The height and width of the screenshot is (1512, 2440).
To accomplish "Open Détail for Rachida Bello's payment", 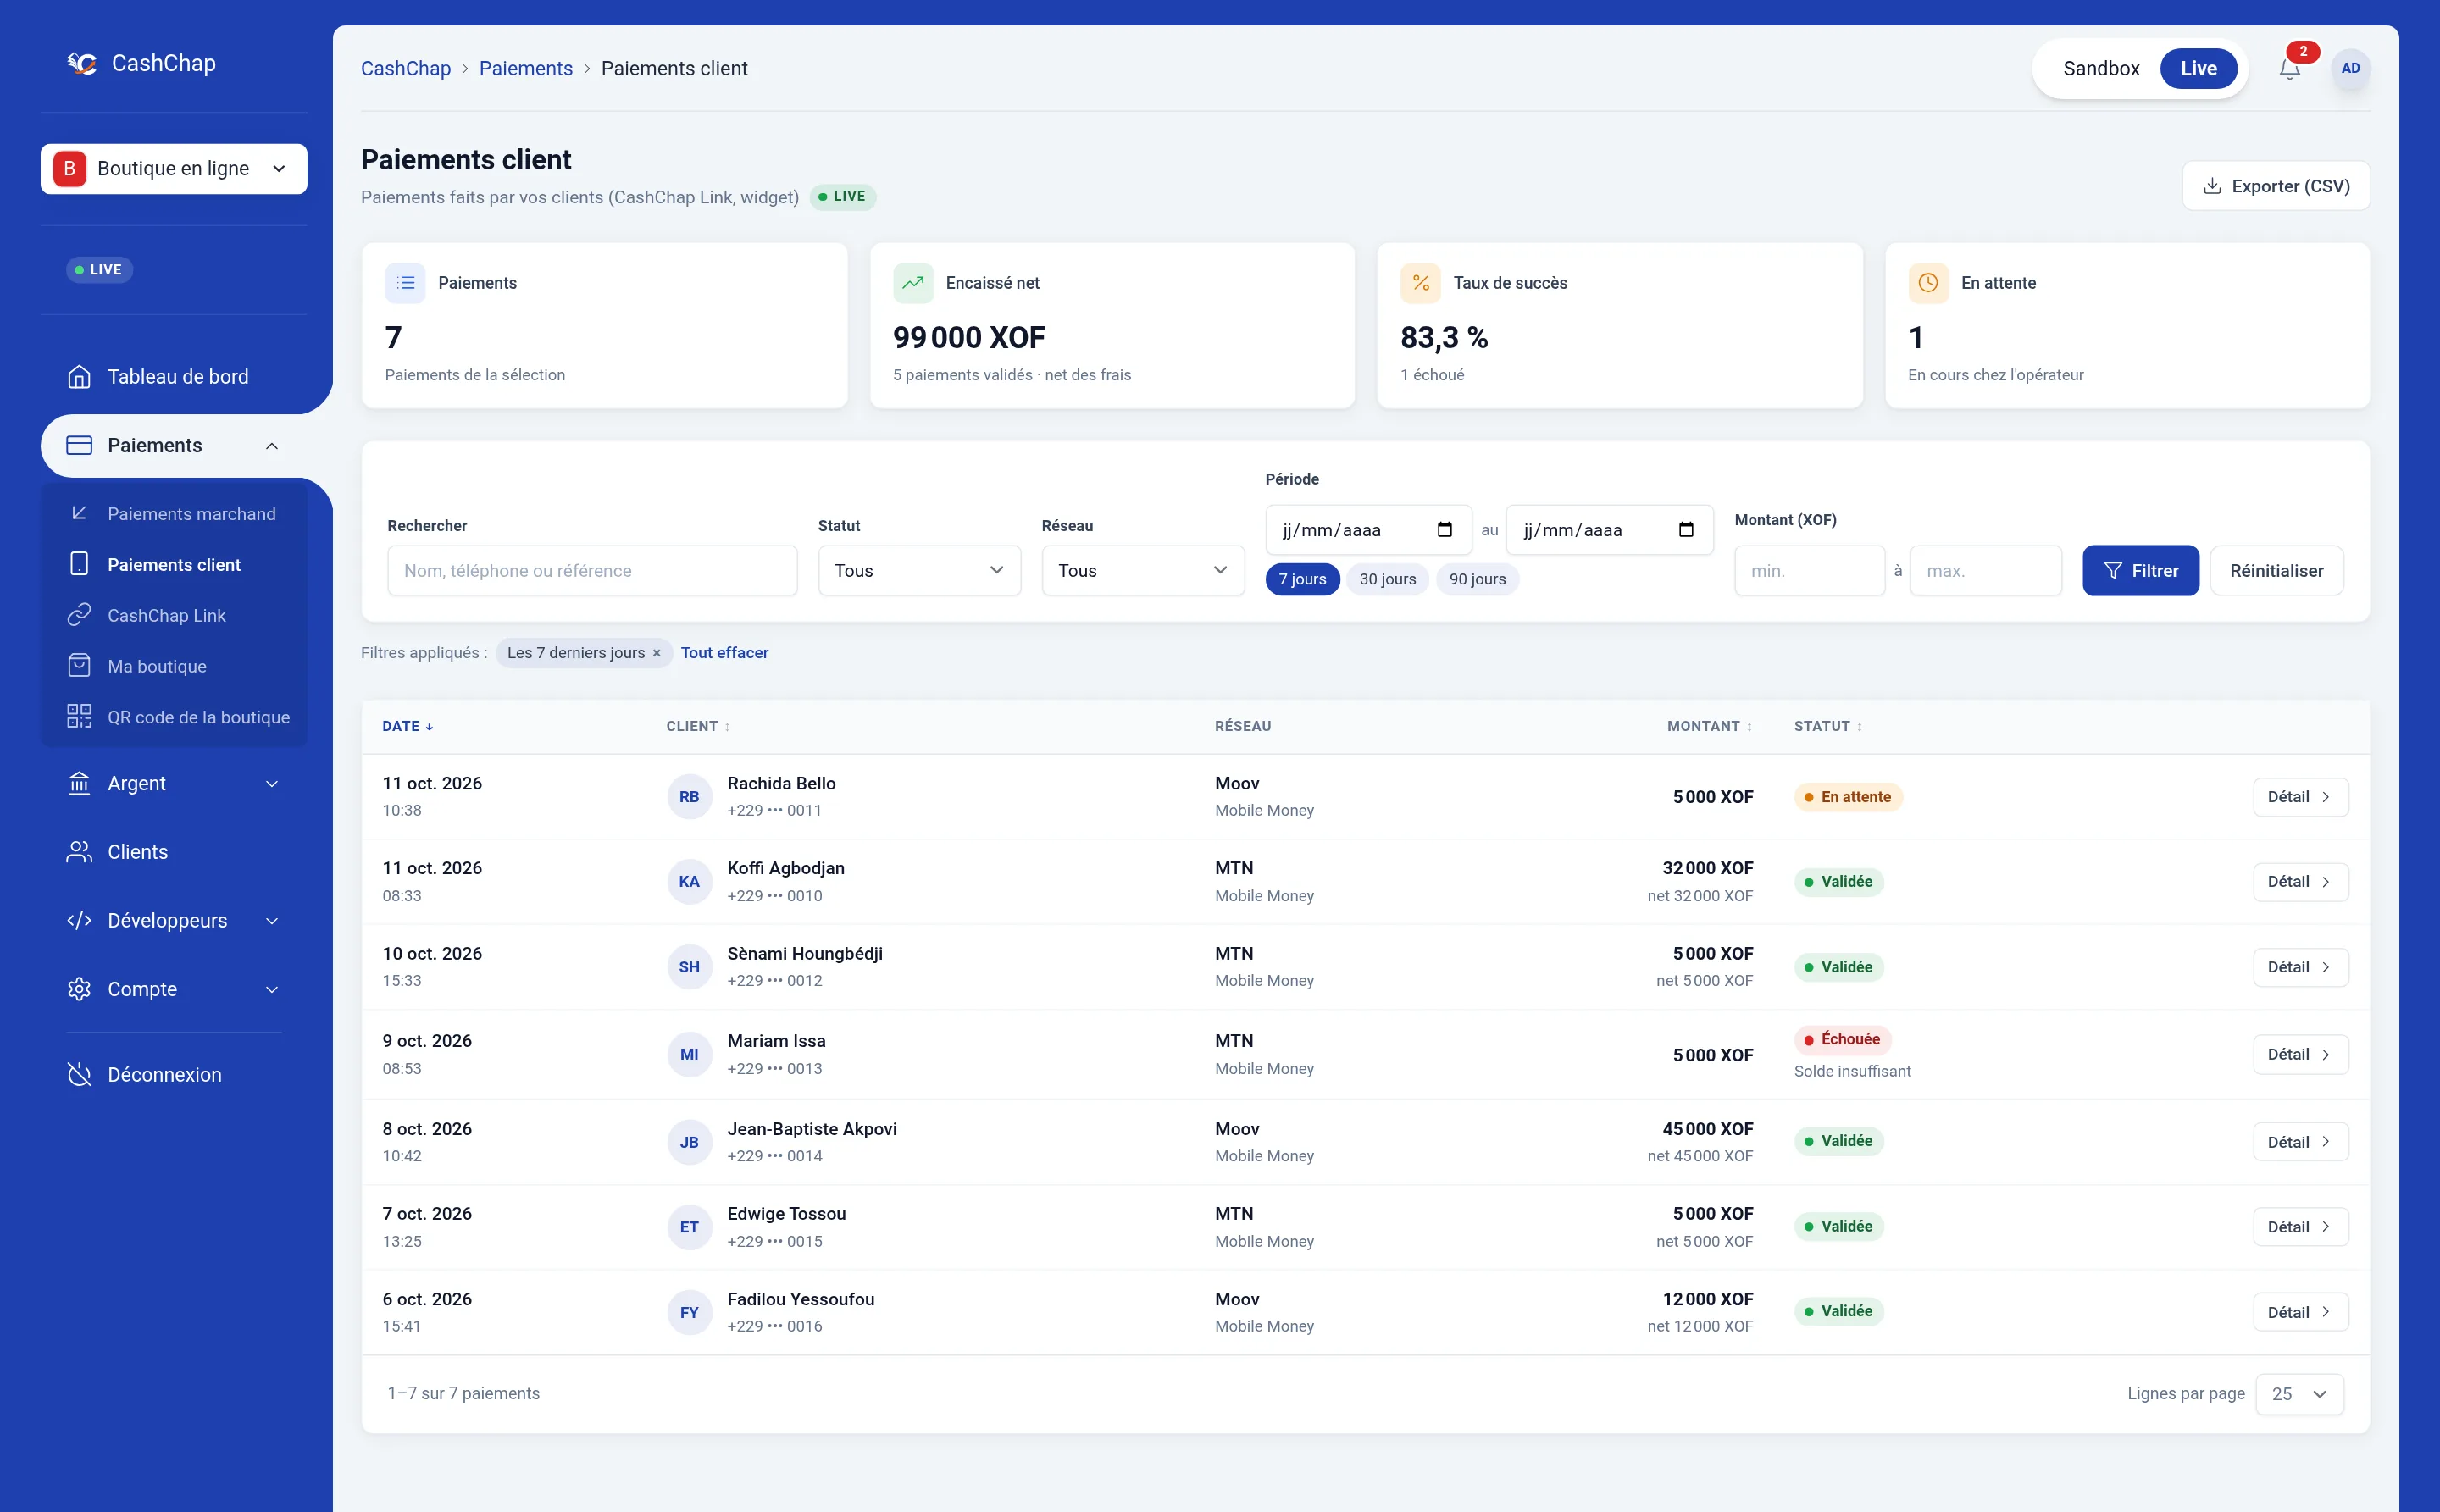I will [2300, 797].
